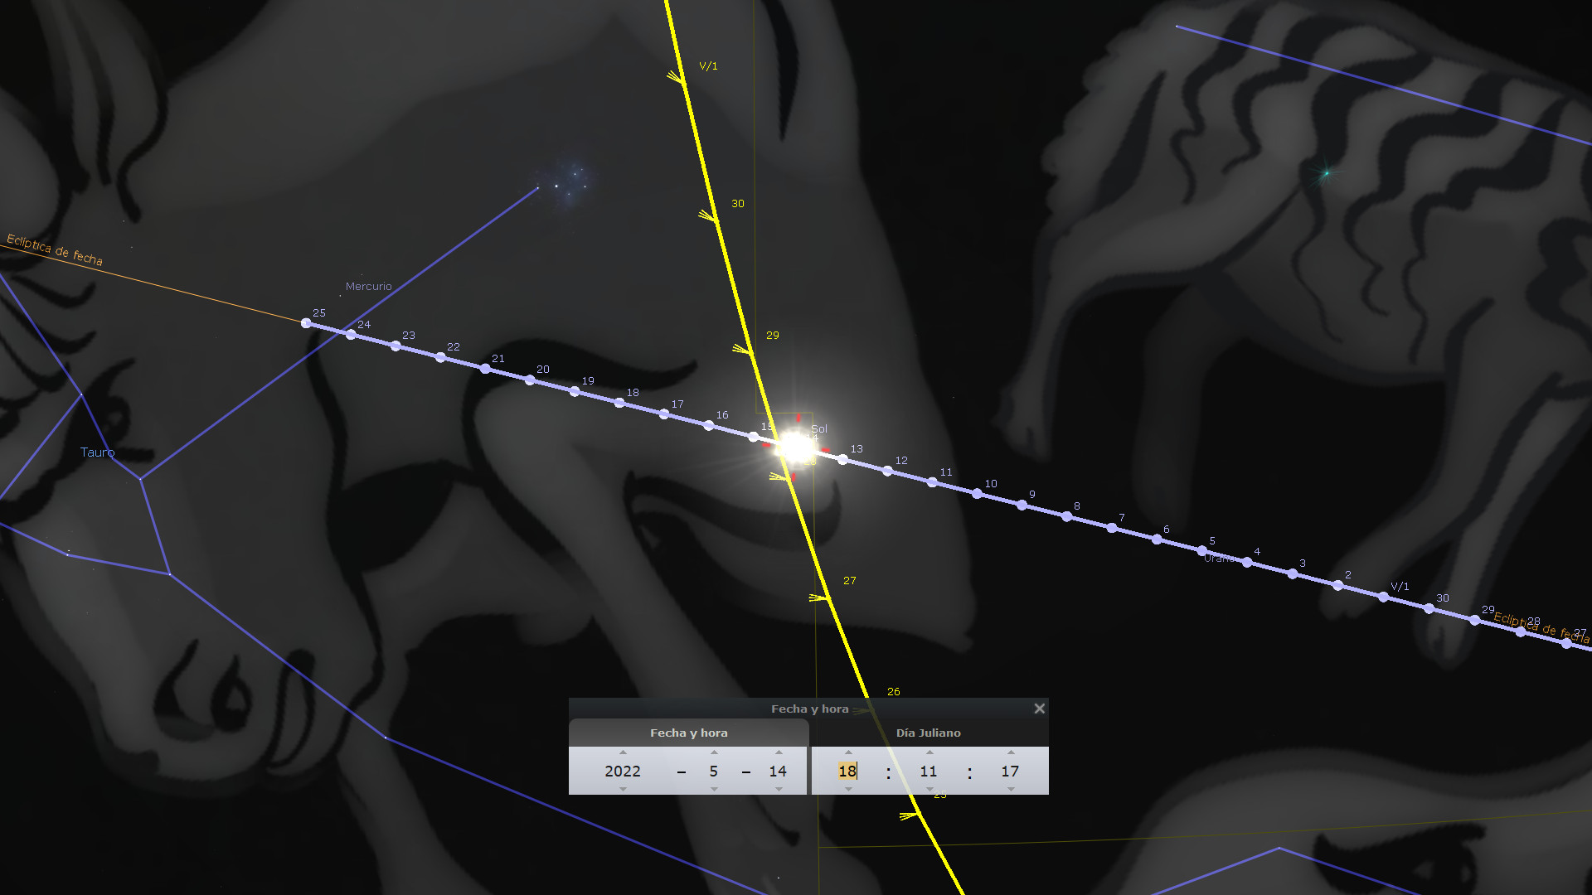Decrease the hour with down arrow

848,789
